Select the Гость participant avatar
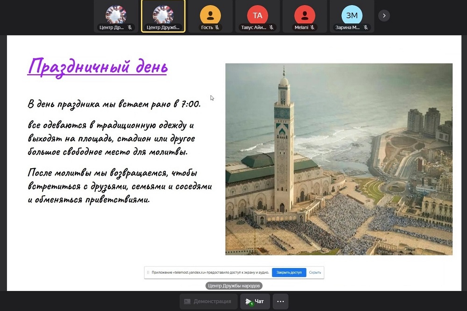Image resolution: width=467 pixels, height=311 pixels. 210,15
